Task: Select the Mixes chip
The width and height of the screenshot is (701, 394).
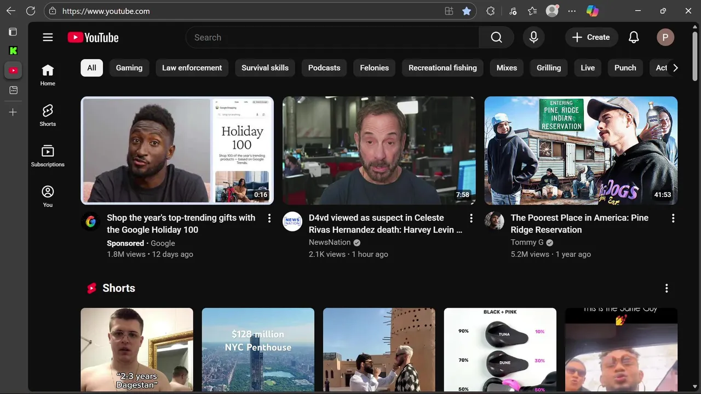Action: 507,68
